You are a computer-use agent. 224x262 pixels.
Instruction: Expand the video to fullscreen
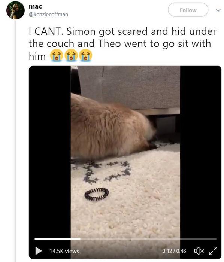[213, 251]
